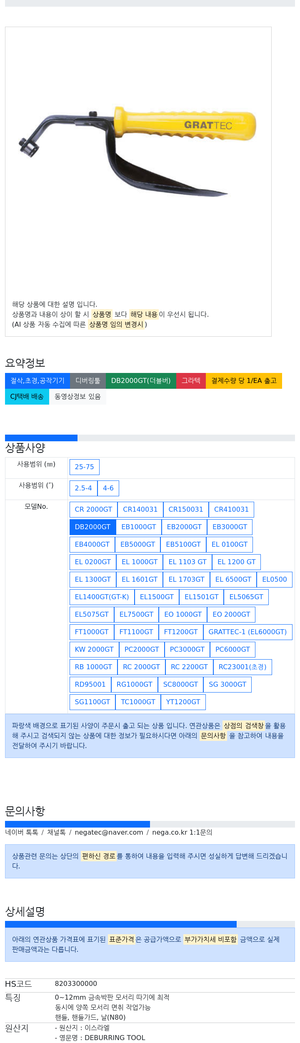Select model YT1200GT
Screen dimensions: 300x1043
pyautogui.click(x=183, y=702)
